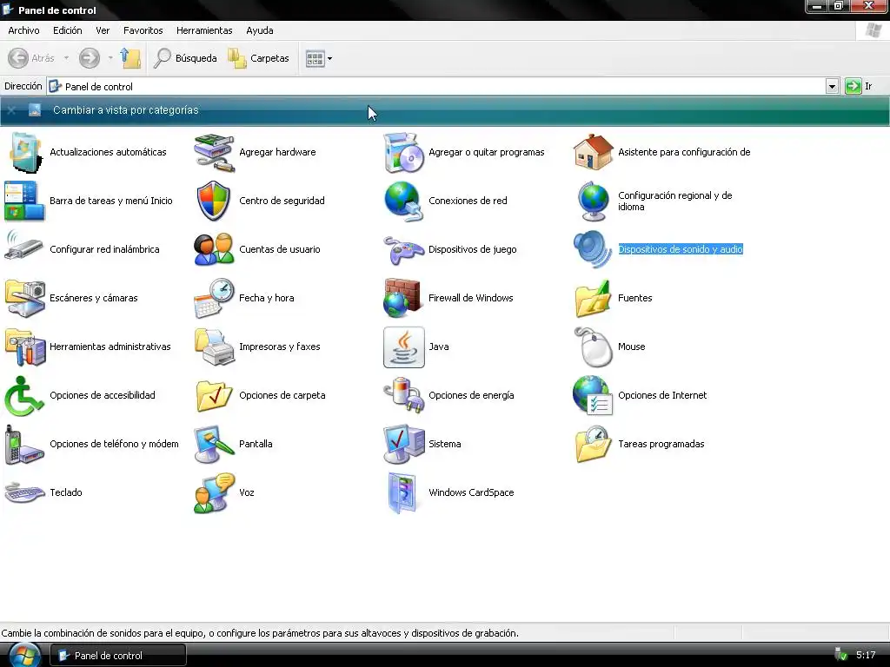This screenshot has height=667, width=890.
Task: Open Conexiones de red globe icon
Action: pos(403,201)
